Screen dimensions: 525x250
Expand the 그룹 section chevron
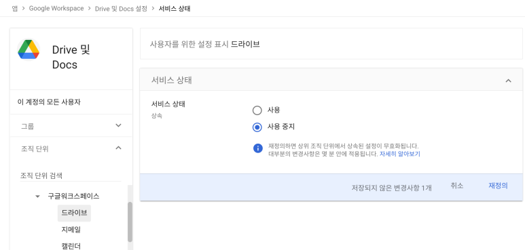(118, 125)
